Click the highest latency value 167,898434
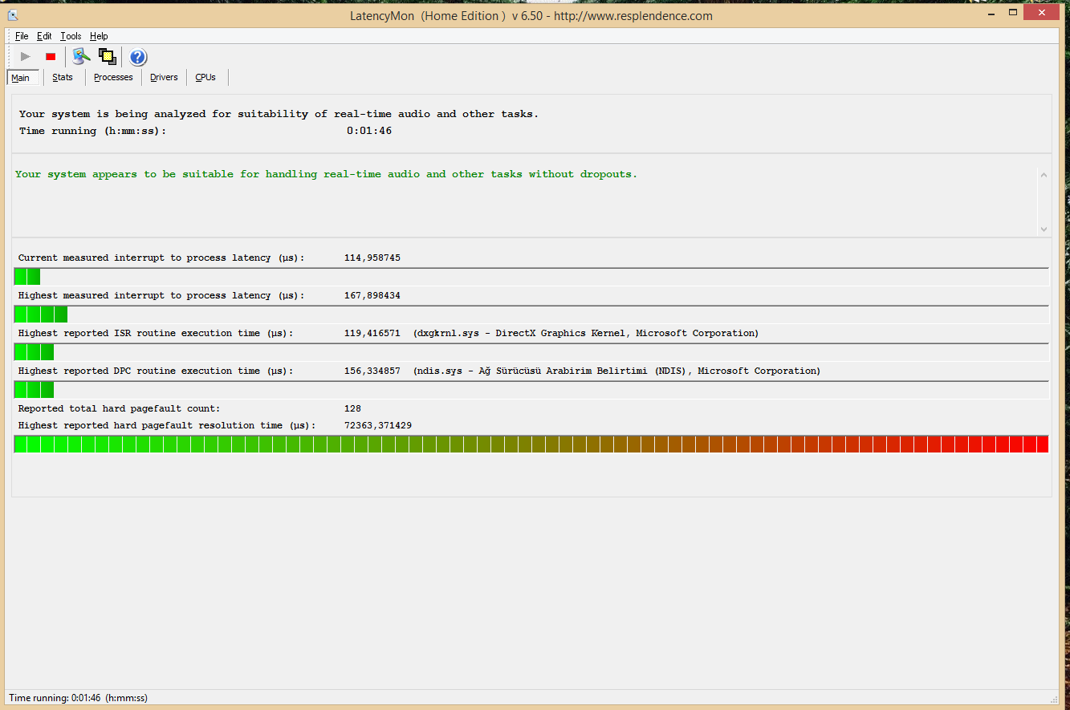 (372, 295)
